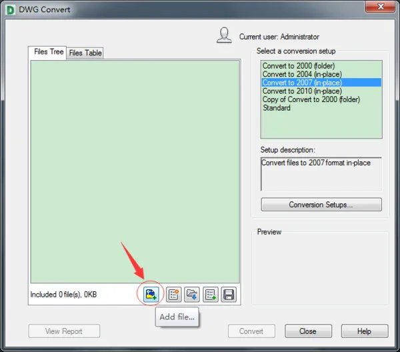
Task: Choose Convert to 2004 (in-place) setup
Action: click(301, 74)
